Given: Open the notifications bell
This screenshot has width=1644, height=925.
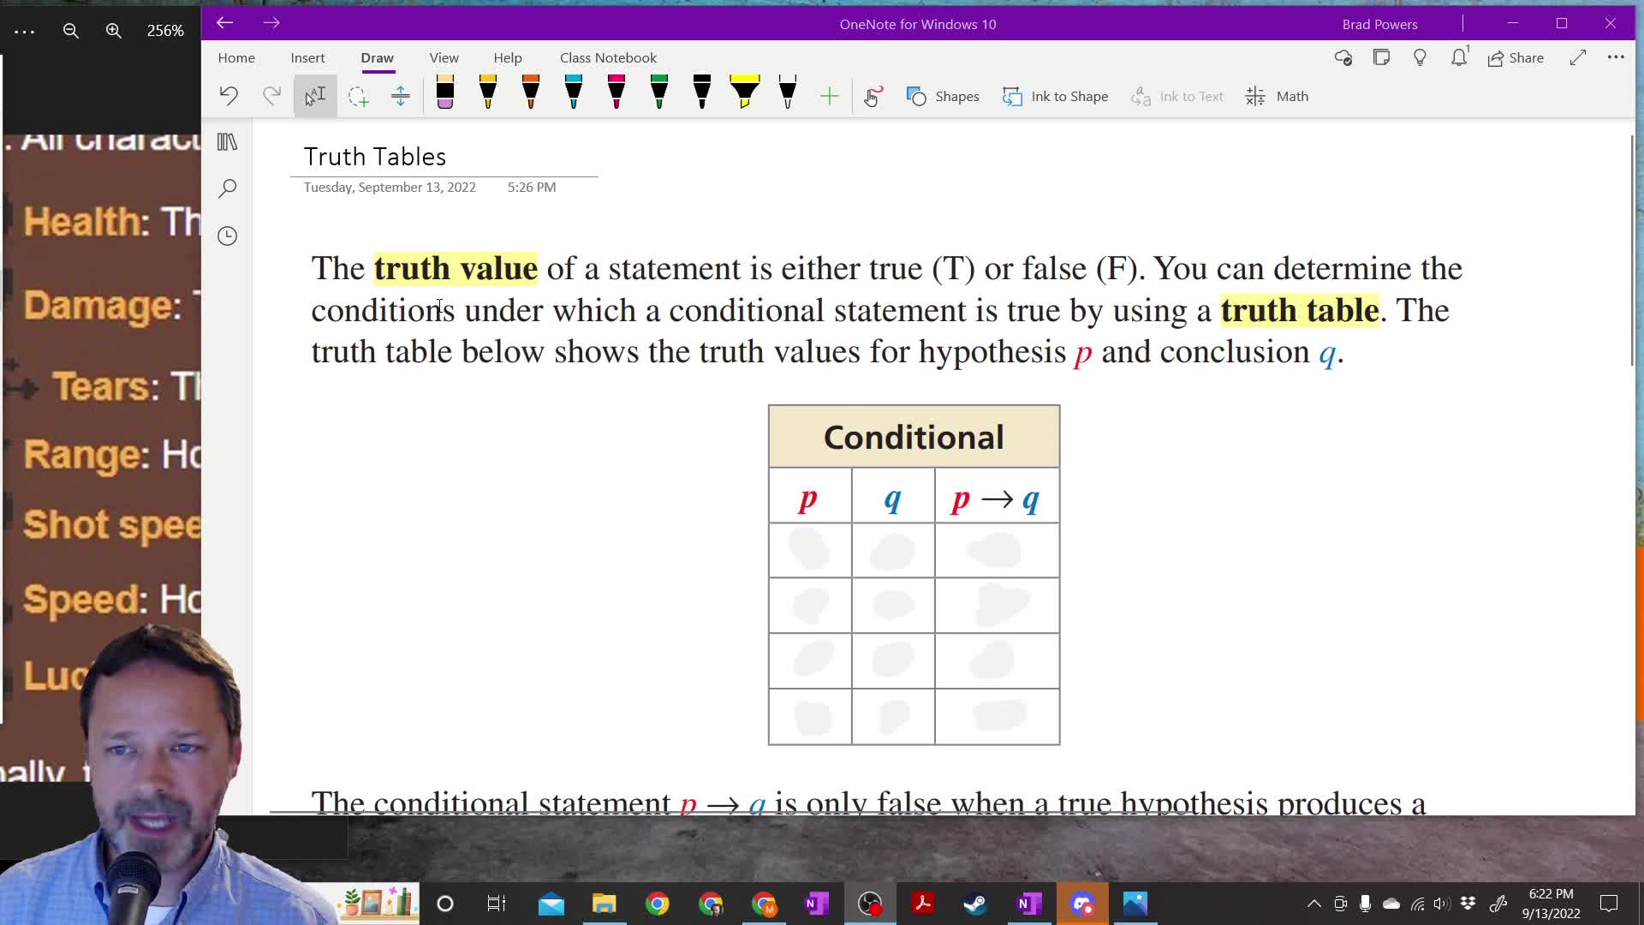Looking at the screenshot, I should (x=1459, y=57).
